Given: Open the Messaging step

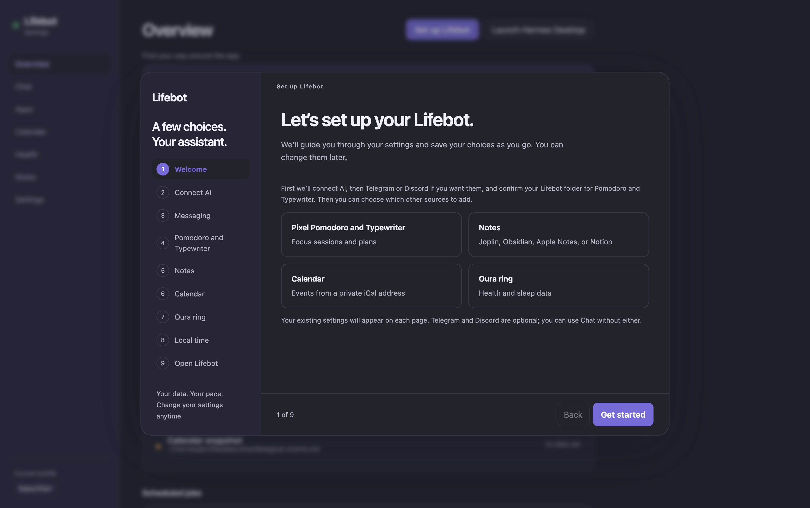Looking at the screenshot, I should pyautogui.click(x=201, y=215).
